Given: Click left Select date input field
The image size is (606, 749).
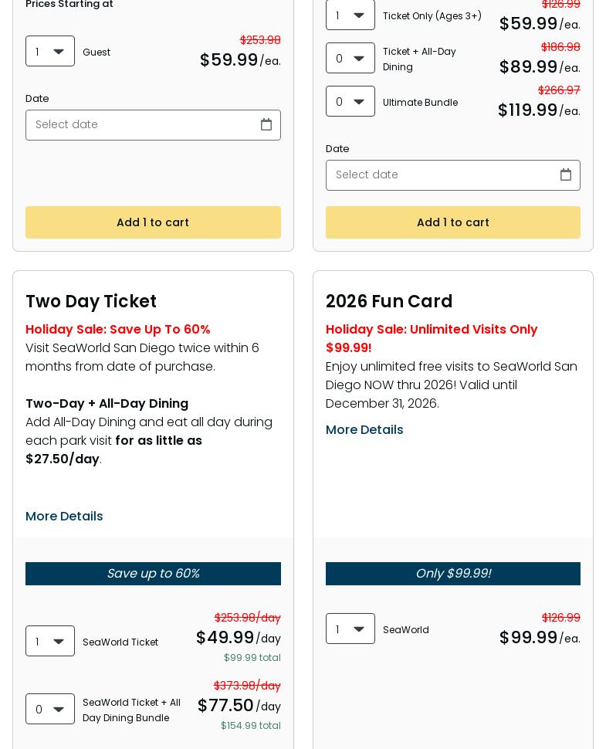Looking at the screenshot, I should pyautogui.click(x=139, y=125).
